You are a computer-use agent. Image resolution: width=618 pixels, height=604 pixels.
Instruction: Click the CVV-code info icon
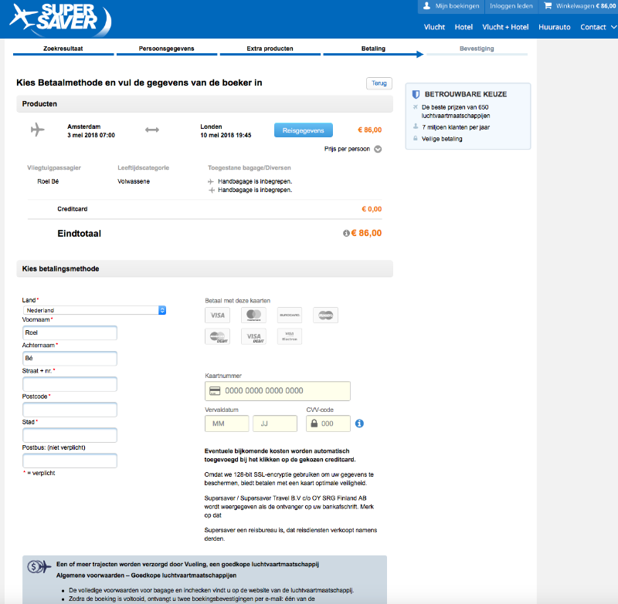click(359, 423)
